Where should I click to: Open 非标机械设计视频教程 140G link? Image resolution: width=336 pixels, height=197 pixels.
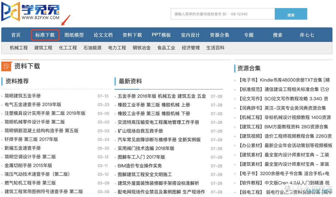(x=285, y=117)
